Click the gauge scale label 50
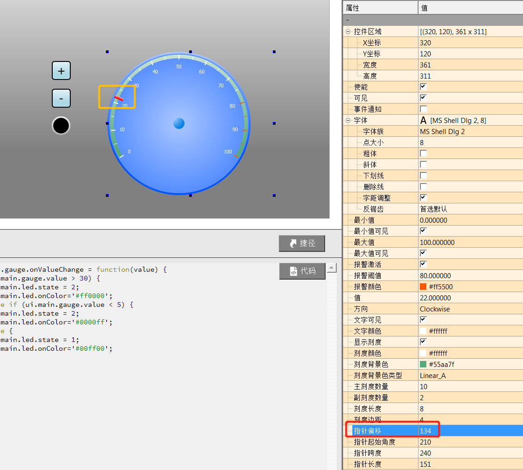The image size is (523, 470). pos(179,67)
